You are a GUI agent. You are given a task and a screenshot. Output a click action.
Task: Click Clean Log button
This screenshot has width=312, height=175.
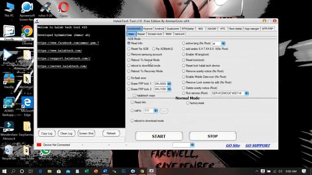coord(66,133)
